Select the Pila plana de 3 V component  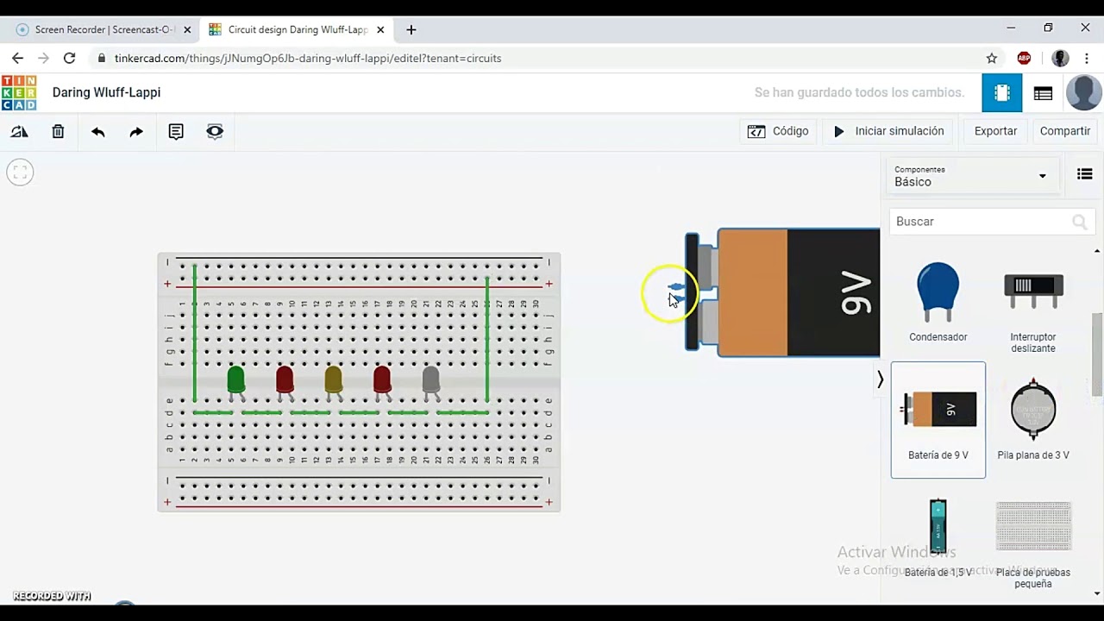click(x=1033, y=420)
